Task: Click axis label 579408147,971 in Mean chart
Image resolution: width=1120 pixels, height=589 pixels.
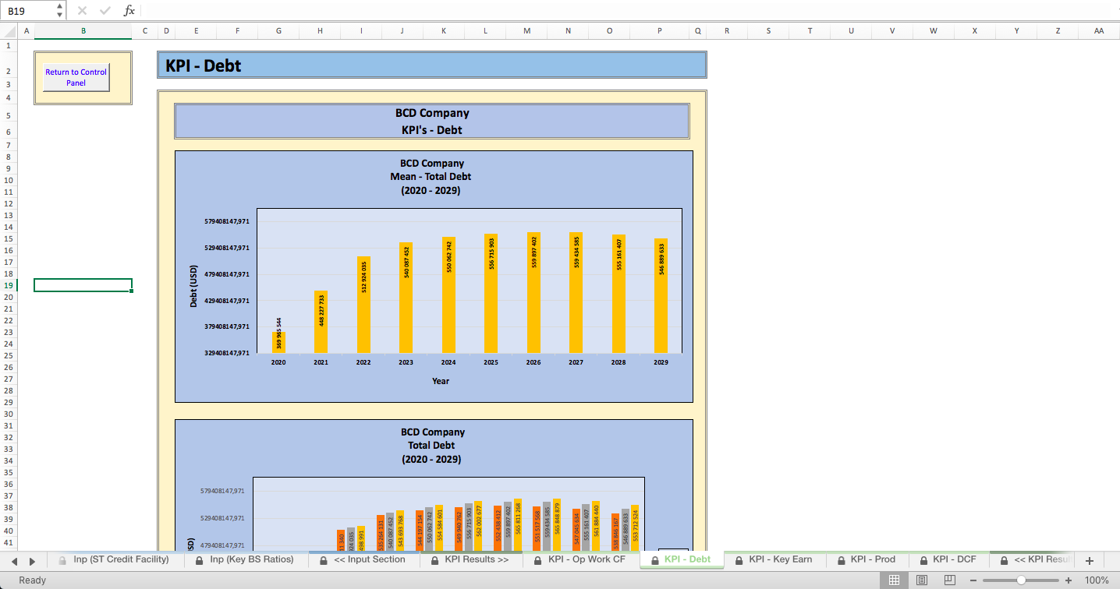Action: pyautogui.click(x=227, y=221)
